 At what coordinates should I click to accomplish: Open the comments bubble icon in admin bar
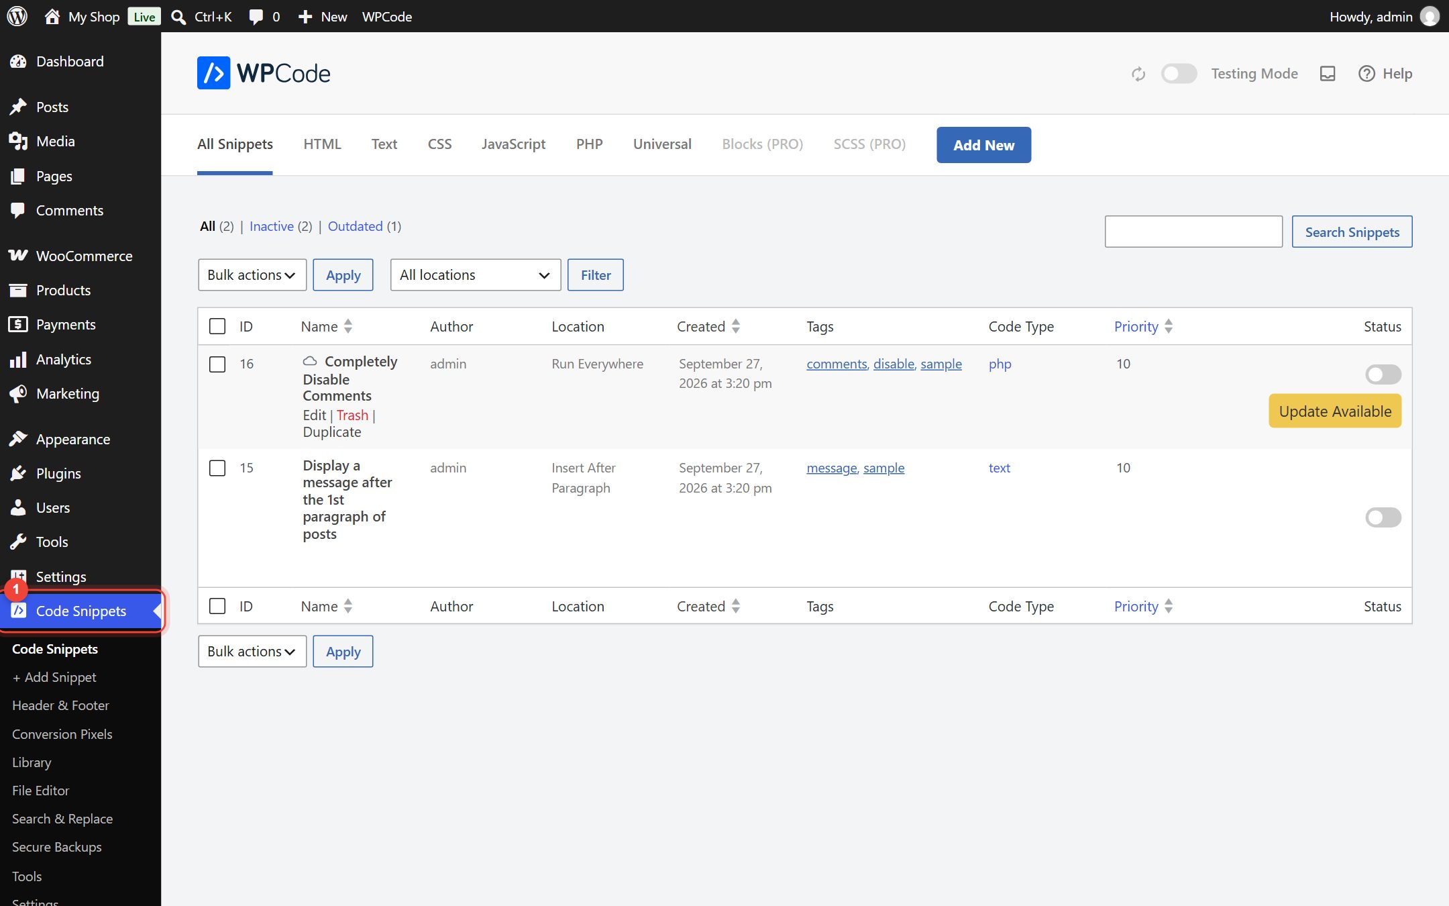click(256, 17)
